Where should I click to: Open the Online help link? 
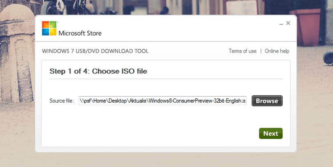(277, 51)
